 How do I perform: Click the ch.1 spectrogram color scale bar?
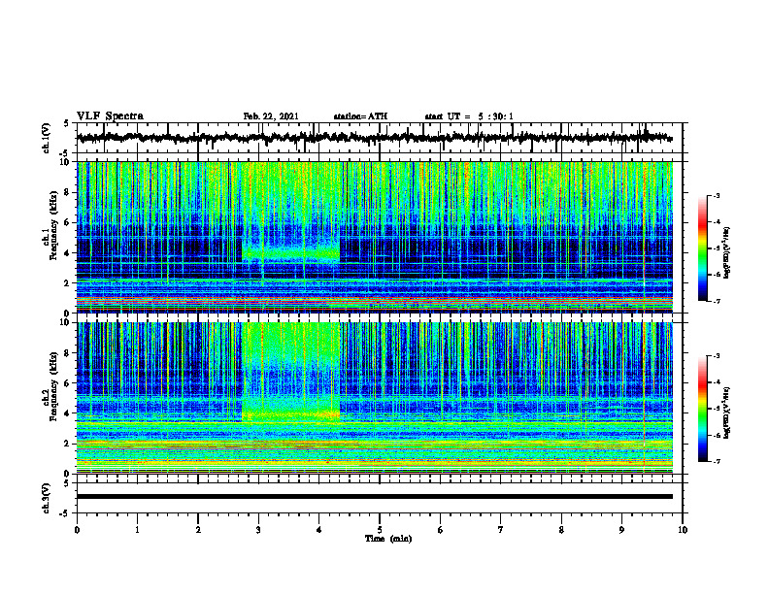click(x=702, y=248)
